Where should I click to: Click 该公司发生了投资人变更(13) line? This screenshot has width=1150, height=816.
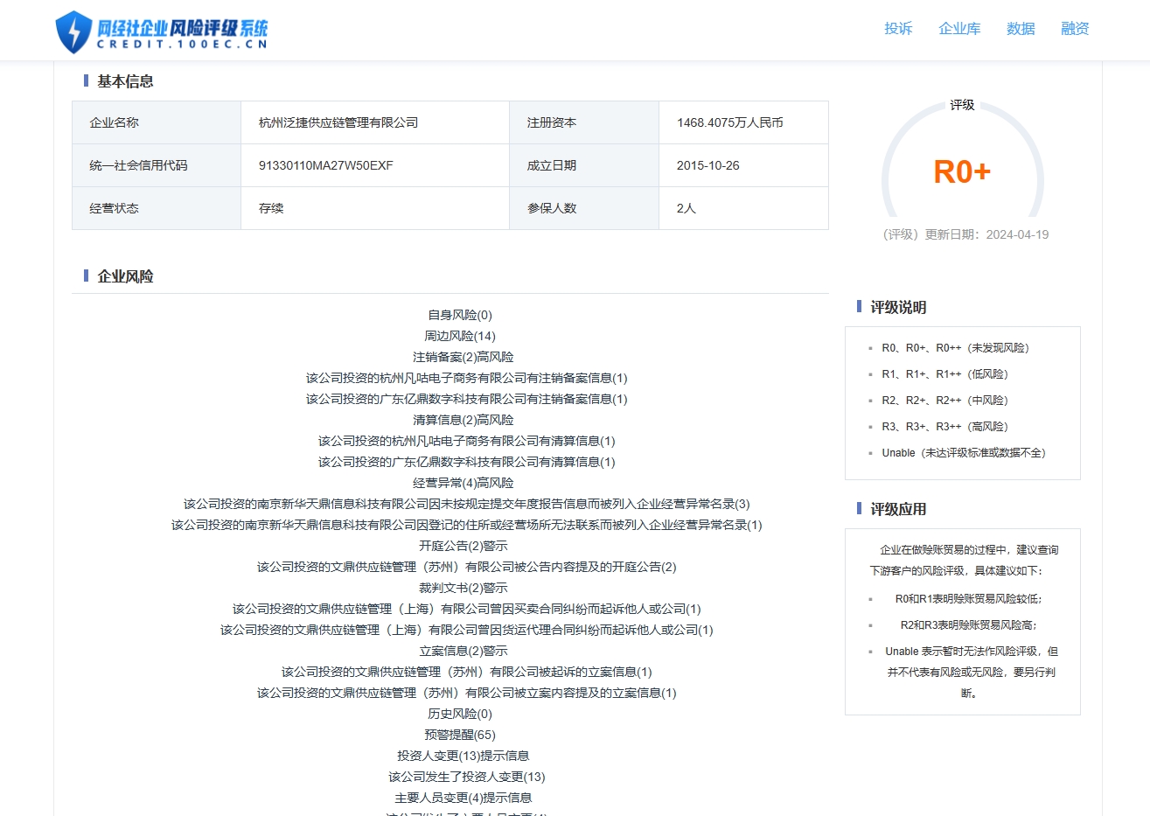point(467,777)
